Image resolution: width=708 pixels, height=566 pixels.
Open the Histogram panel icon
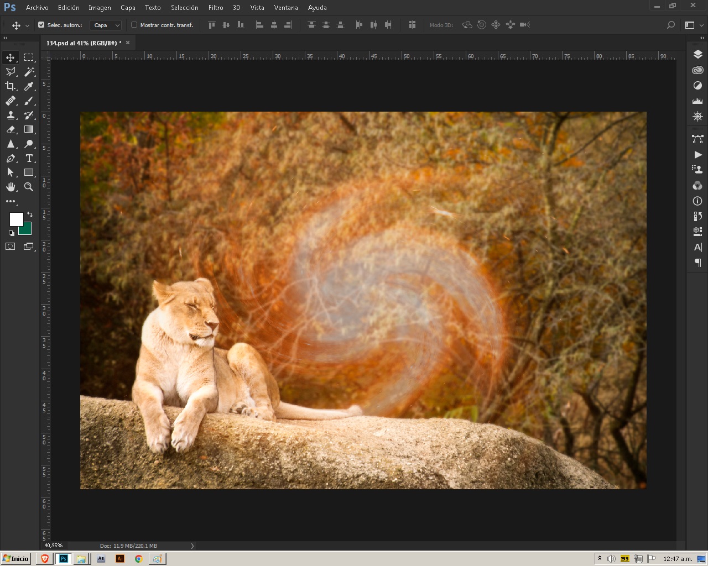pos(697,101)
